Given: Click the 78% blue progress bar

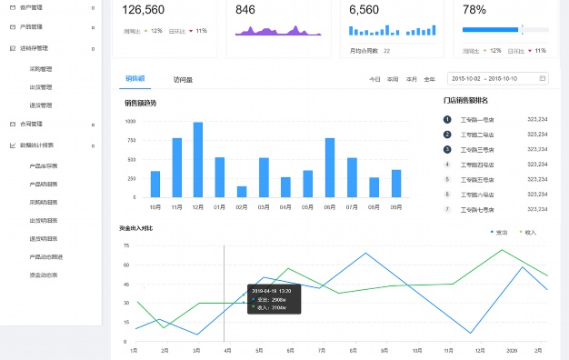Looking at the screenshot, I should [490, 30].
